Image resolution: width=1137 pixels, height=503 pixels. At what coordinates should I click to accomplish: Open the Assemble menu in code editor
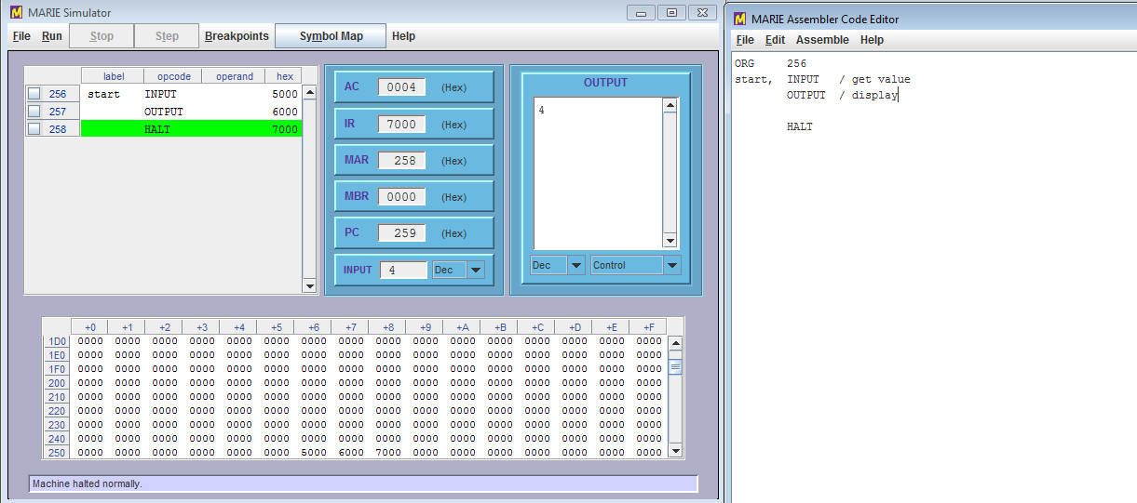click(822, 40)
